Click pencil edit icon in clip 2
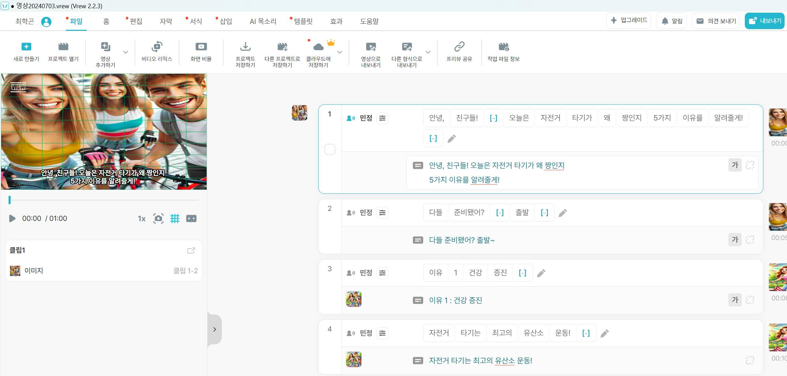 click(563, 213)
